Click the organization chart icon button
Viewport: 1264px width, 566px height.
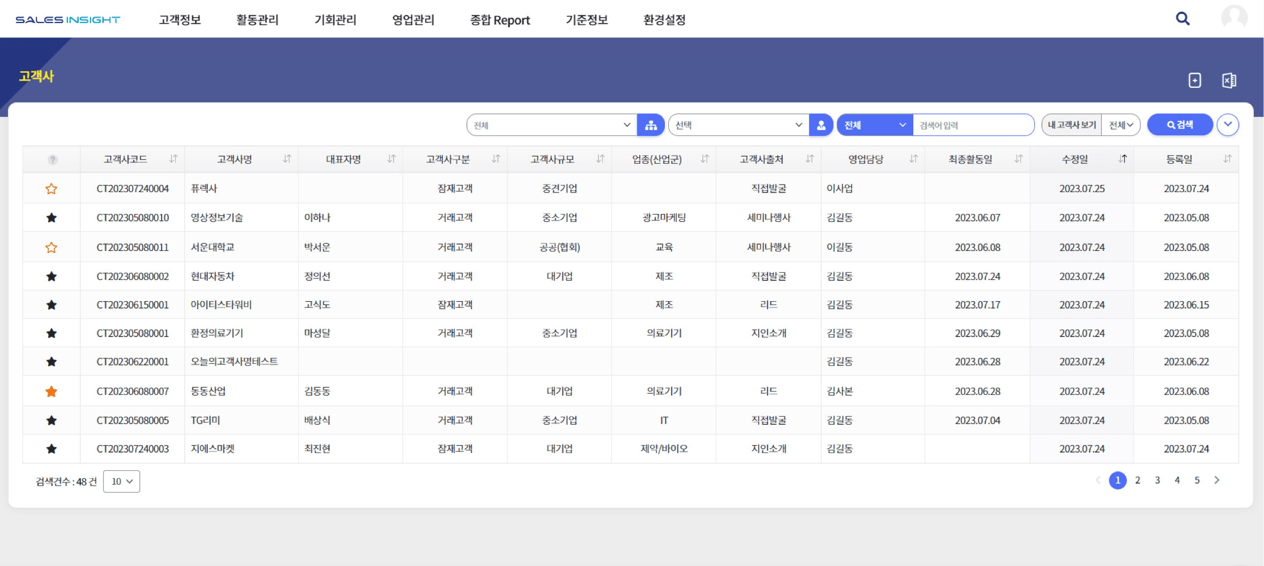click(x=650, y=125)
